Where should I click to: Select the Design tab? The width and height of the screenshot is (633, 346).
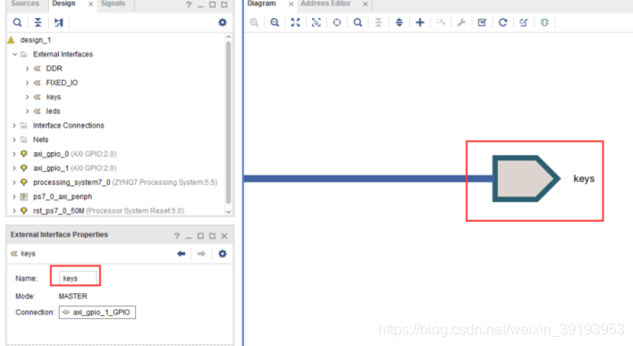[63, 4]
